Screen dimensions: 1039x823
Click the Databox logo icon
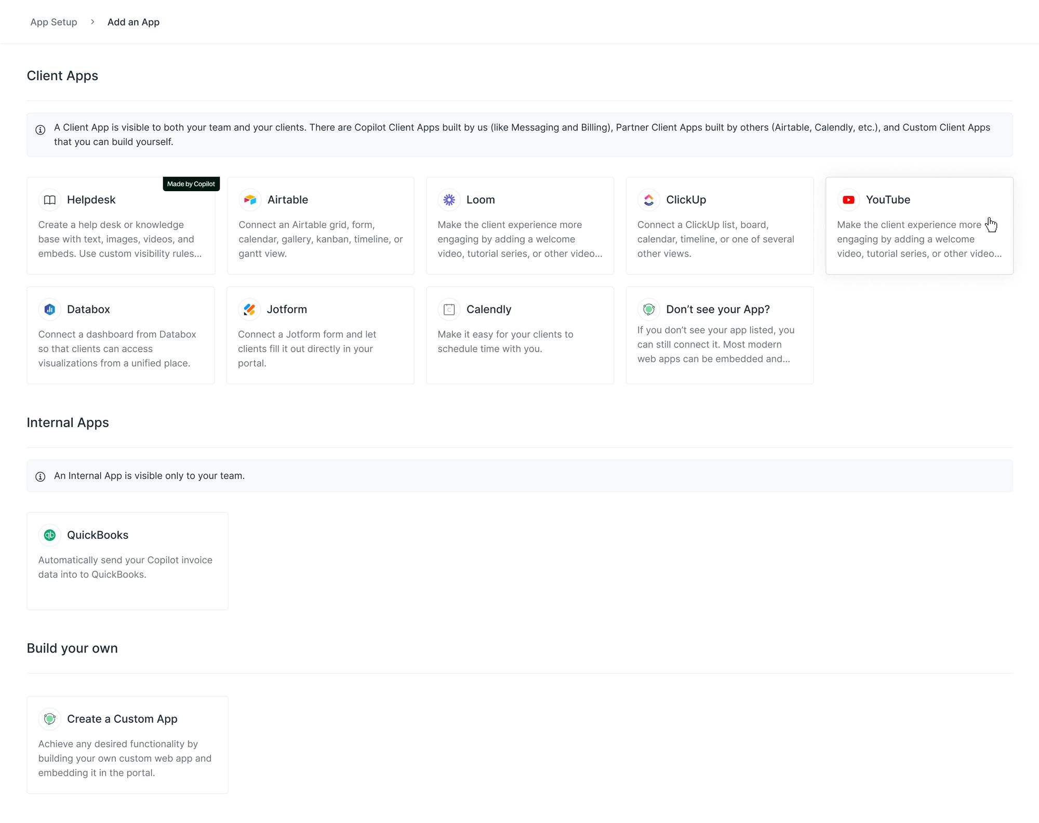coord(50,310)
